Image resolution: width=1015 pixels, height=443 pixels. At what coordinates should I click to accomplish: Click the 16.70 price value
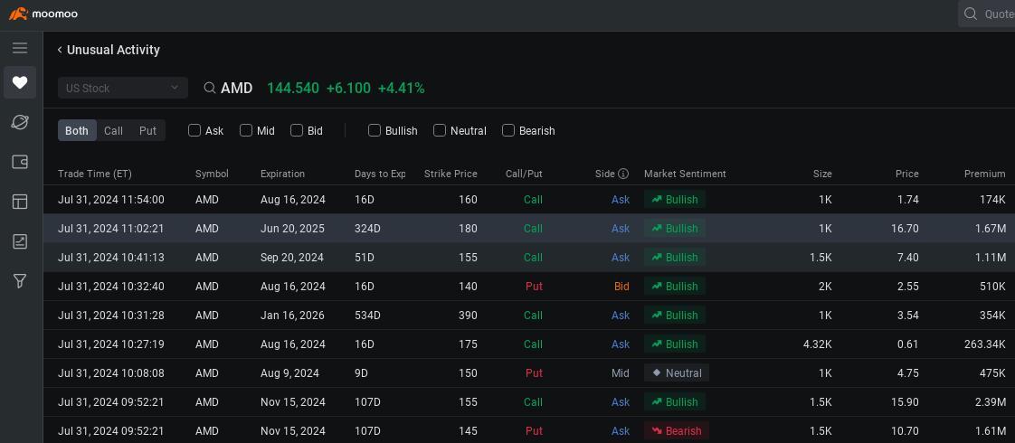click(x=905, y=229)
